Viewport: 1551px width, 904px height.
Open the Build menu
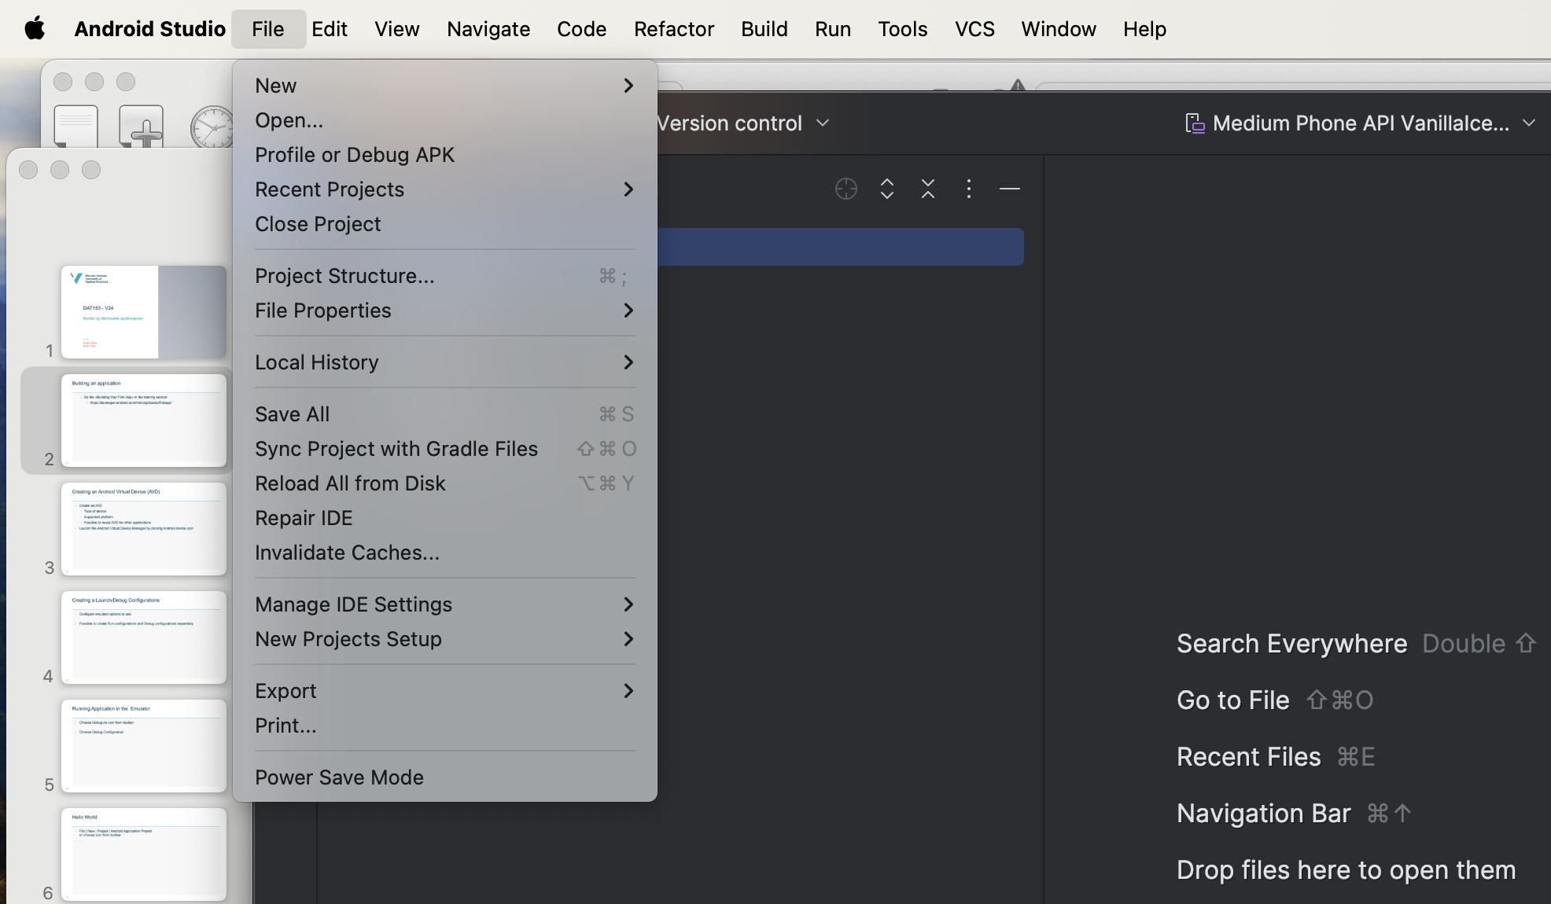pos(764,29)
